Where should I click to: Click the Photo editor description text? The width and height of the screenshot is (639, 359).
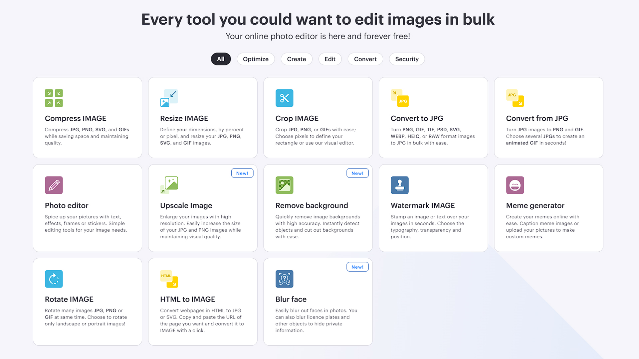point(86,223)
